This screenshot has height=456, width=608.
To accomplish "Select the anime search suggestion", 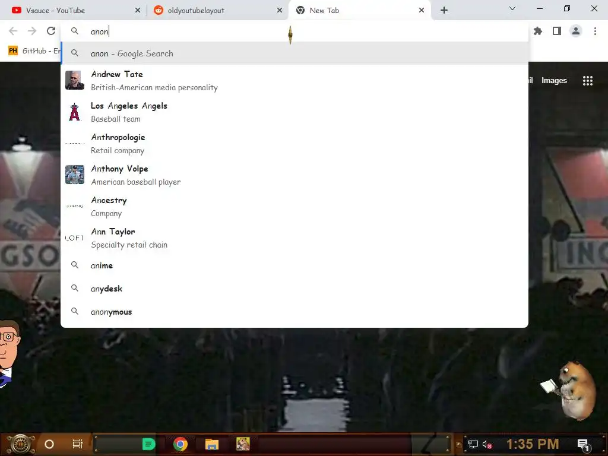I will (x=294, y=265).
